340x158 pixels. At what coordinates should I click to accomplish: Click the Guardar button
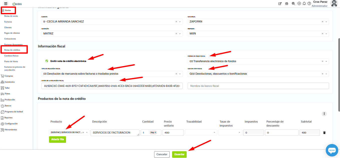click(179, 155)
